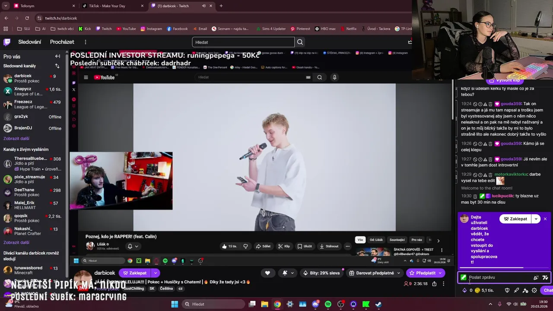
Task: Open Spotify from the Windows taskbar
Action: 328,304
